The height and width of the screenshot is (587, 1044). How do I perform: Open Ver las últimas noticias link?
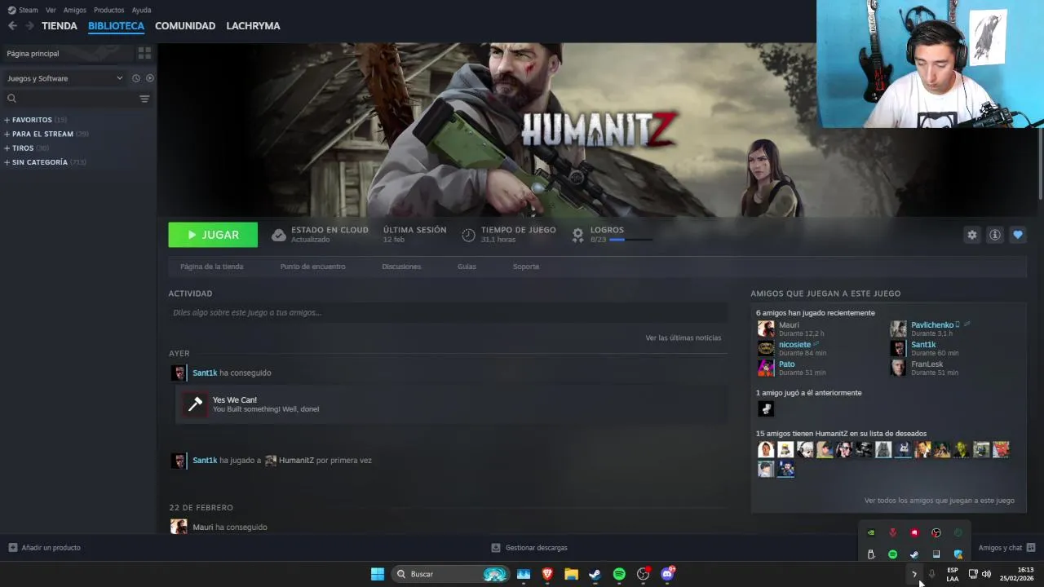pyautogui.click(x=683, y=338)
